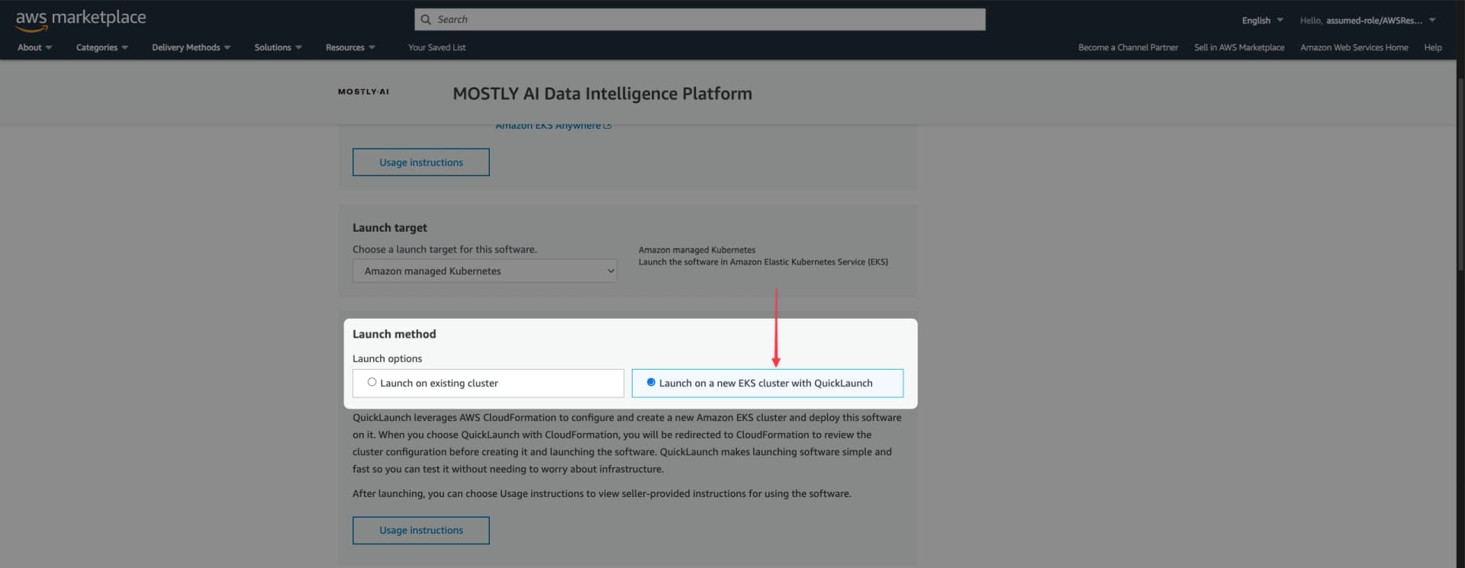This screenshot has width=1465, height=568.
Task: Go to Amazon Web Services Home
Action: click(1354, 47)
